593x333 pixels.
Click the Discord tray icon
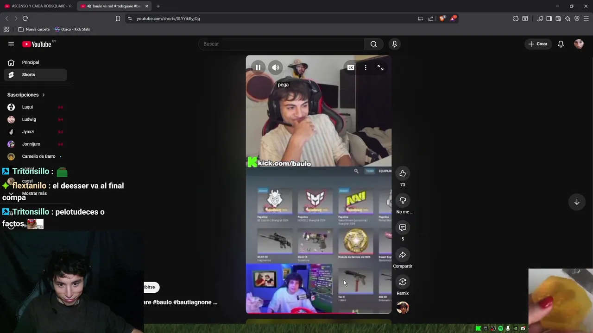point(523,328)
